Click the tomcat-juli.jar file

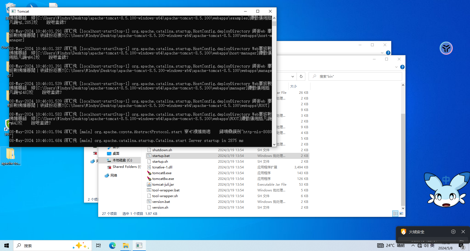point(163,185)
